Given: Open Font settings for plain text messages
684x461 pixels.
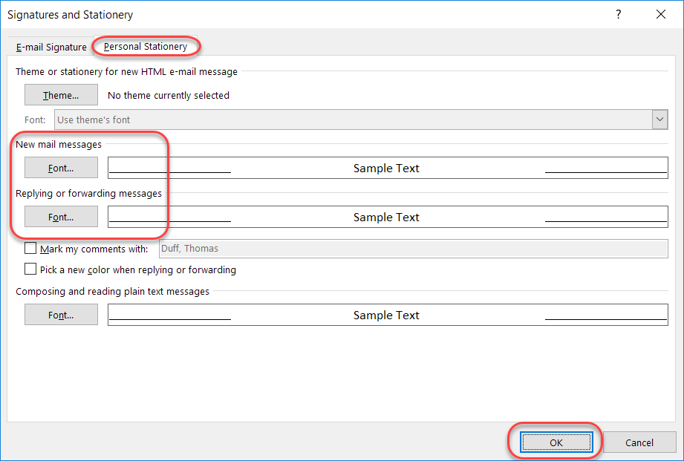Looking at the screenshot, I should click(61, 314).
